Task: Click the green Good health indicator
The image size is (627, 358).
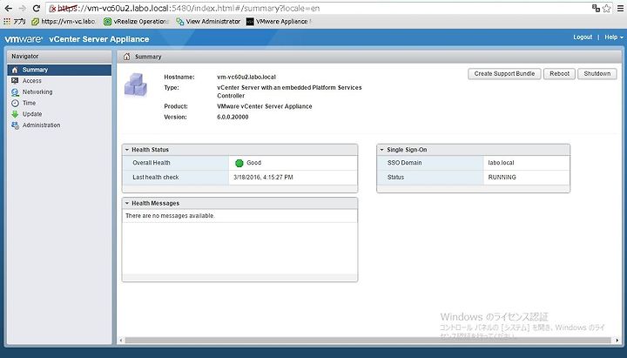Action: click(x=239, y=163)
